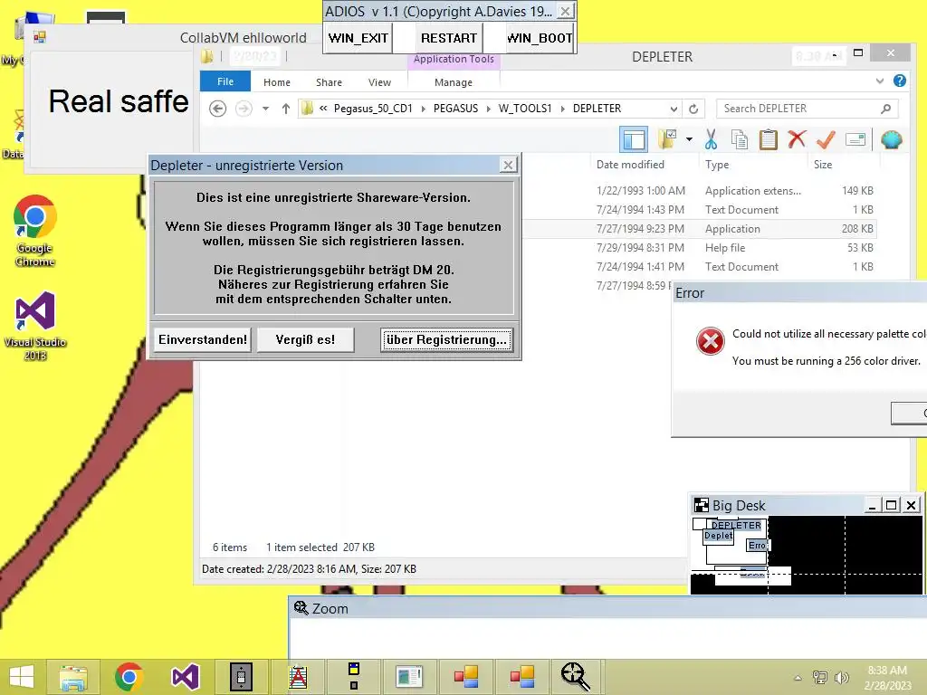
Task: Select the 208 KB Application file row
Action: [698, 229]
